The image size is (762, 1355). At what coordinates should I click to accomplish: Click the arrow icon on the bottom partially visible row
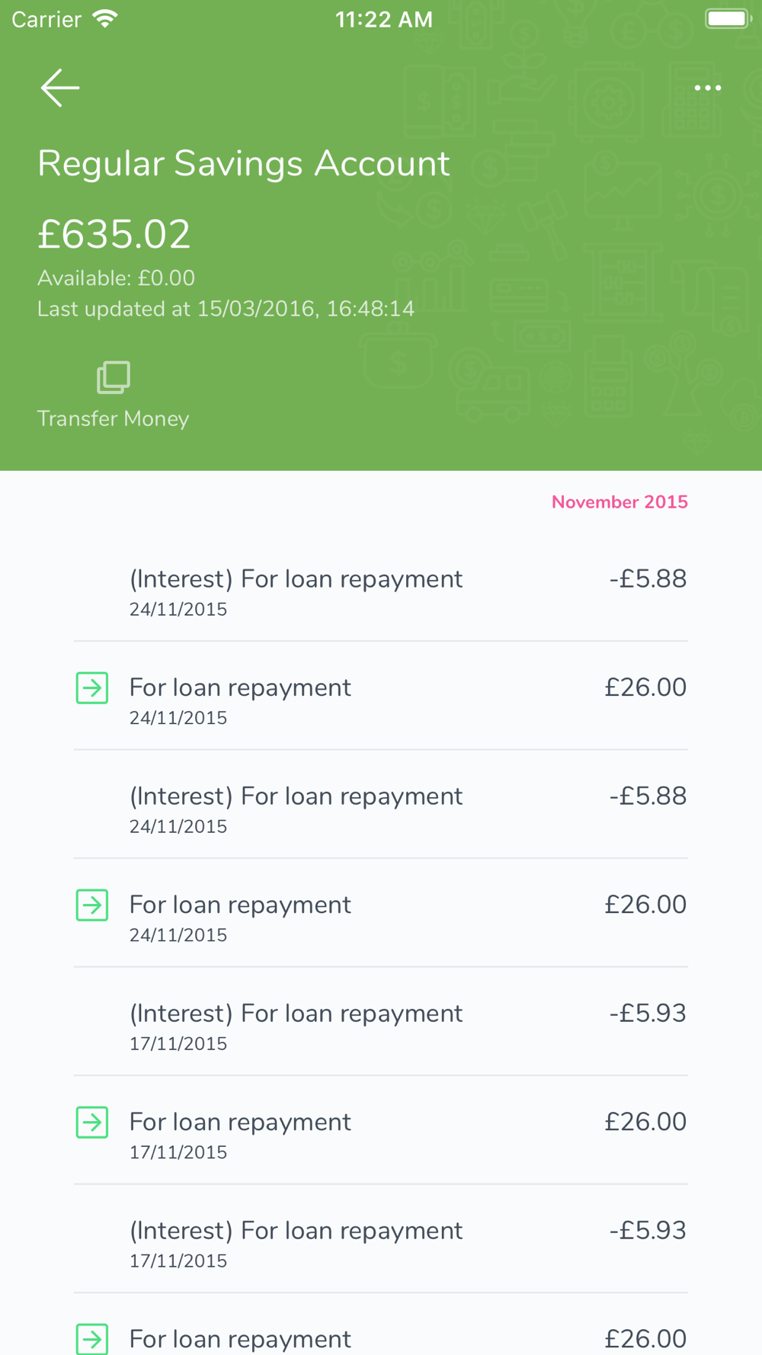pyautogui.click(x=92, y=1339)
